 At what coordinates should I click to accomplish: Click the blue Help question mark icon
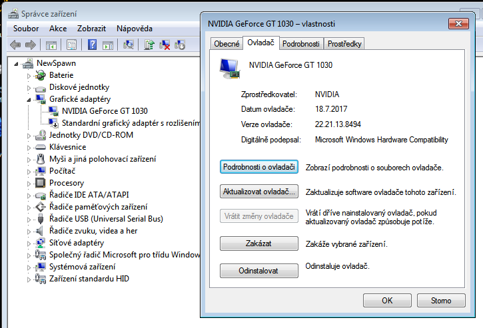tap(92, 45)
